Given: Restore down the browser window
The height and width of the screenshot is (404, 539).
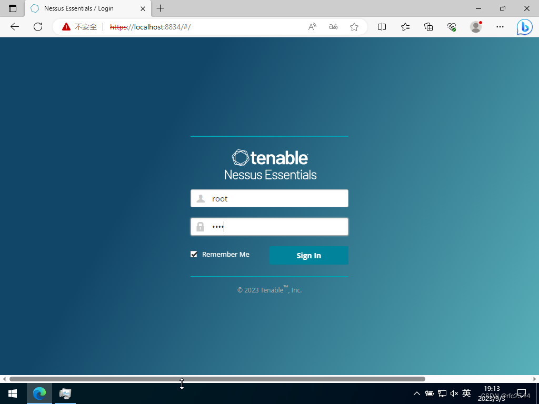Looking at the screenshot, I should pos(503,8).
